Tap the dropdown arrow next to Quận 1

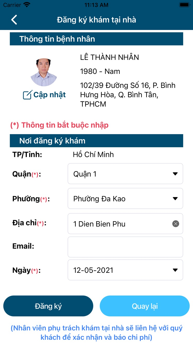click(x=175, y=174)
